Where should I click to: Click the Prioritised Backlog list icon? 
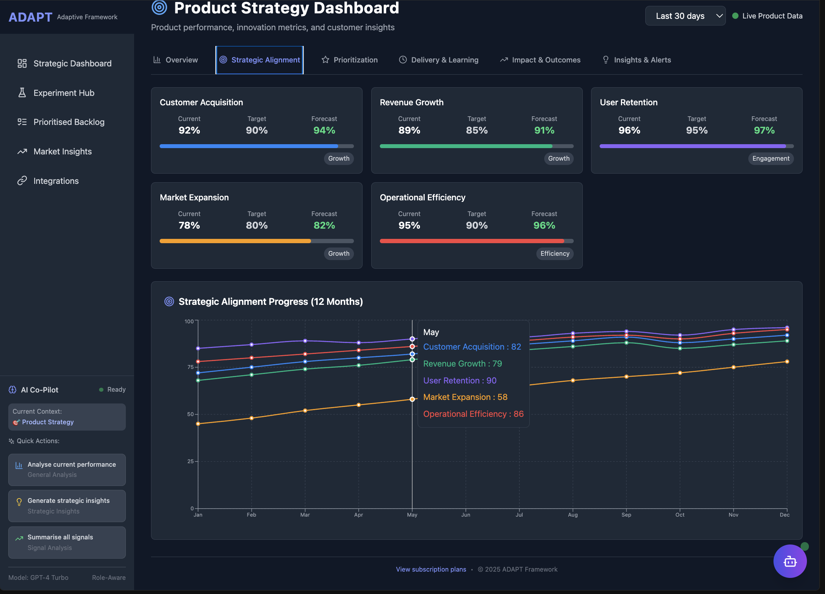click(x=22, y=122)
